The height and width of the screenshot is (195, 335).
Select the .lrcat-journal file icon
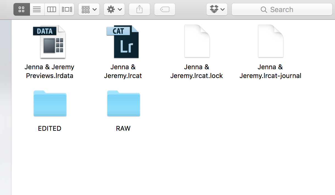click(270, 41)
